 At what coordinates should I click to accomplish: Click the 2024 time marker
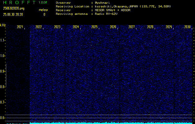point(76,27)
